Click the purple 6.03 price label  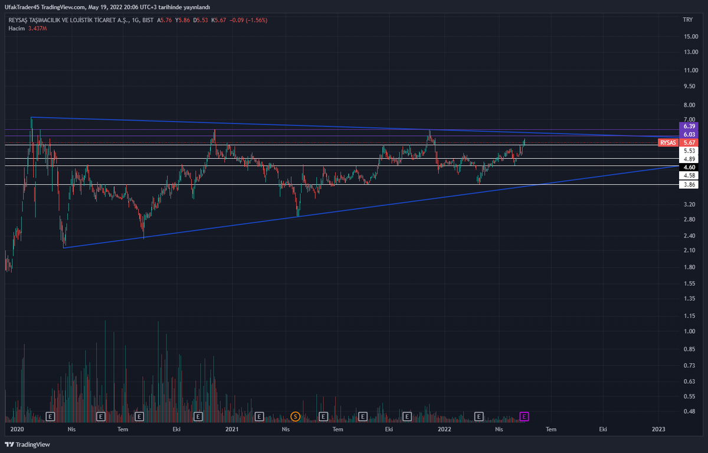click(689, 135)
